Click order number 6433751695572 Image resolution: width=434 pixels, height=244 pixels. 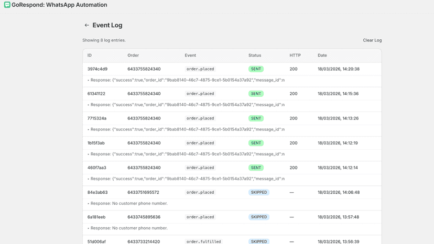(144, 192)
